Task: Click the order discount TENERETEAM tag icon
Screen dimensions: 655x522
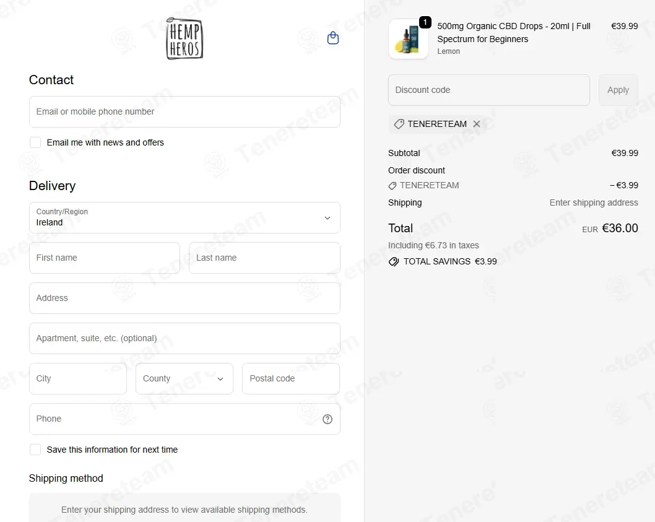Action: 393,186
